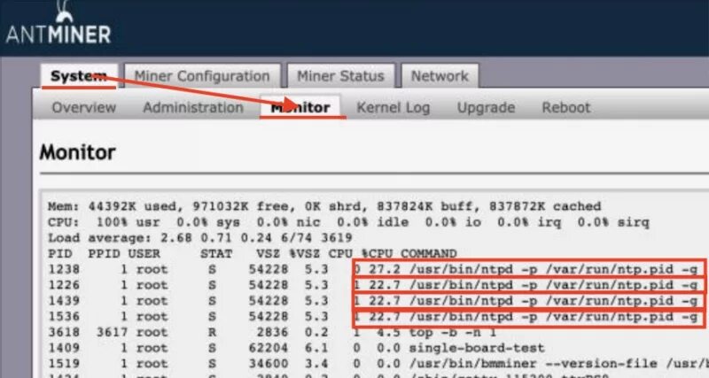
Task: Click the COMMAND column header
Action: click(429, 254)
